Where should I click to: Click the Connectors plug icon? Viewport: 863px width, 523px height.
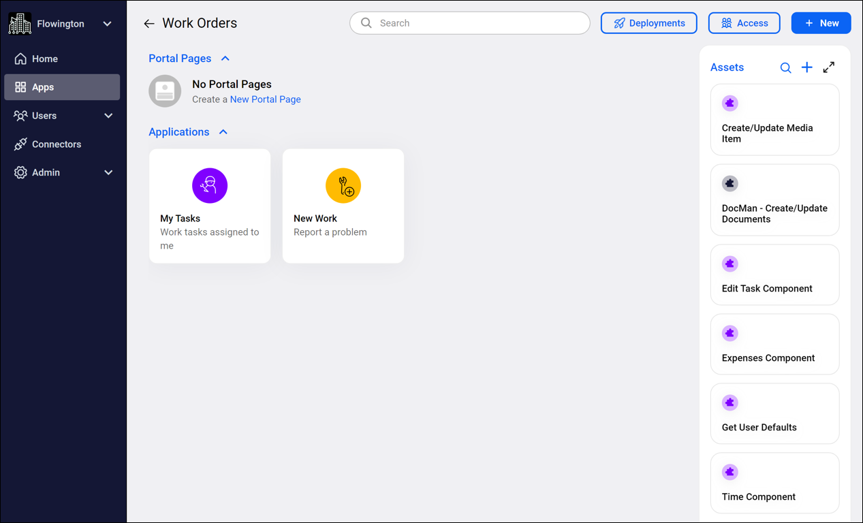tap(20, 144)
